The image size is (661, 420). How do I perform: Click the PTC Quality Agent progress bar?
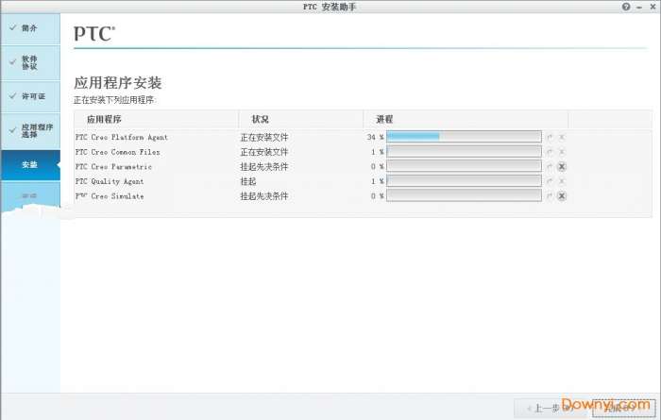[x=464, y=180]
